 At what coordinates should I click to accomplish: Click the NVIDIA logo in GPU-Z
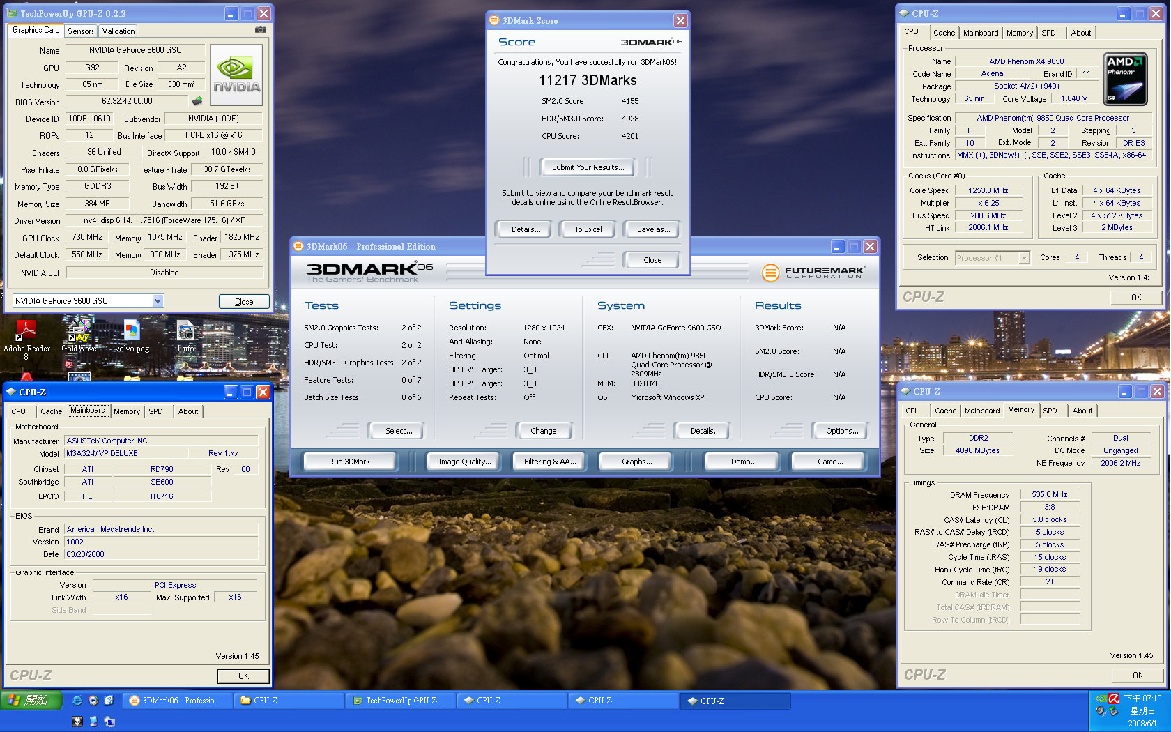pyautogui.click(x=236, y=75)
